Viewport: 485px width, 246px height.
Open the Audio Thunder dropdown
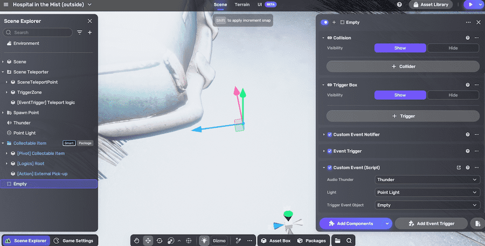(427, 180)
